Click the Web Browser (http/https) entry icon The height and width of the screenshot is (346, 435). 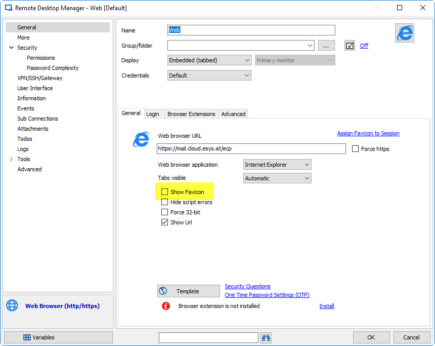[x=11, y=305]
